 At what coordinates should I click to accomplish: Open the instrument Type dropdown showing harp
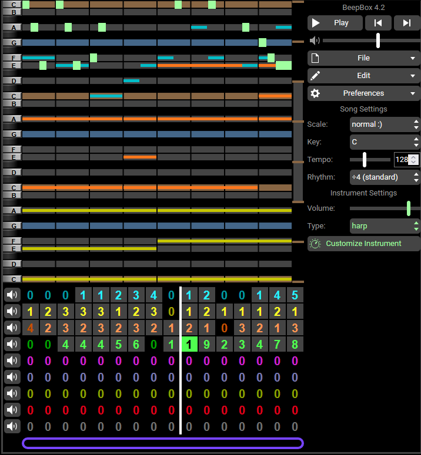pyautogui.click(x=385, y=226)
